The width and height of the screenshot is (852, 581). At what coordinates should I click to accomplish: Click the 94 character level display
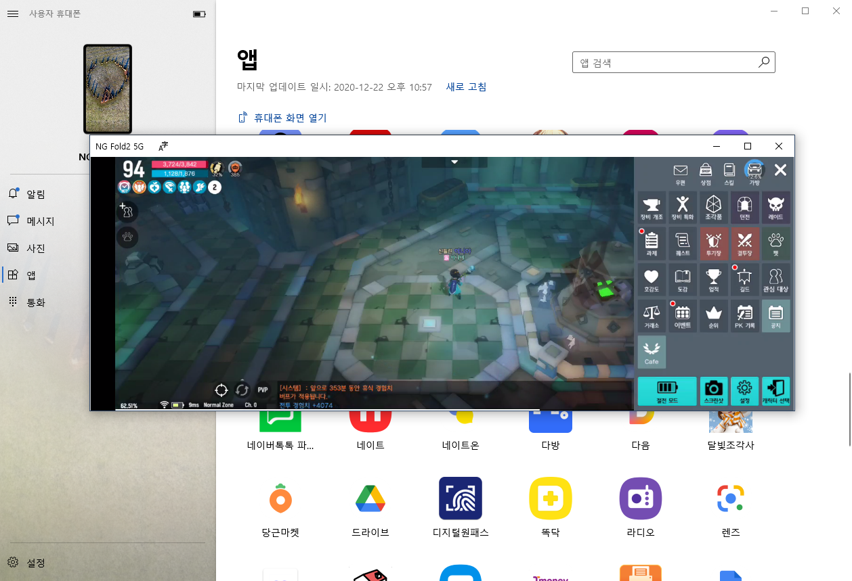coord(133,169)
